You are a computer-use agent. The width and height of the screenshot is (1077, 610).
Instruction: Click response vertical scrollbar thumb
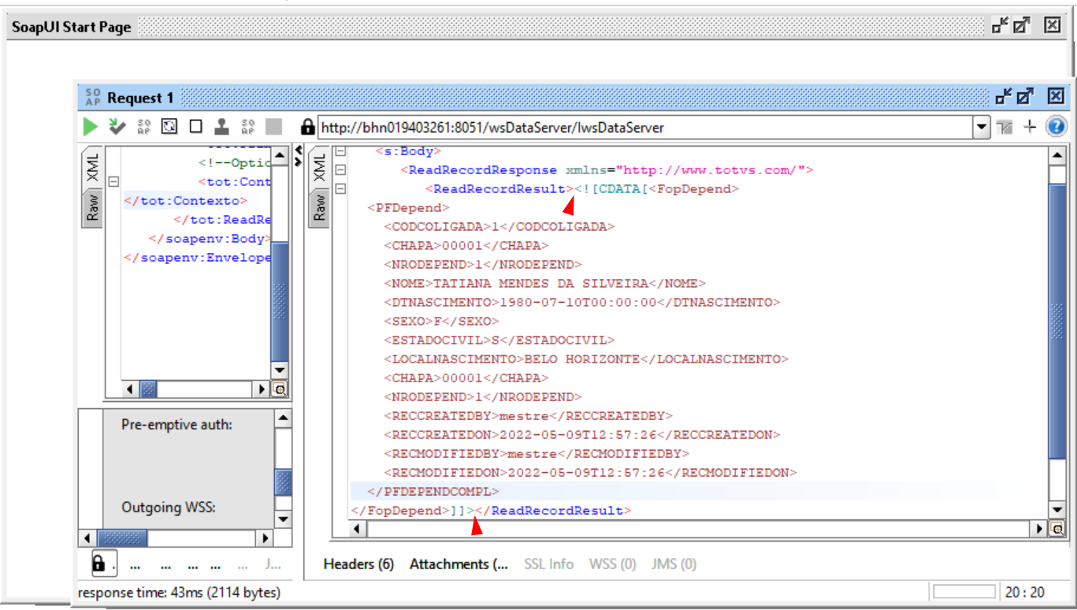1057,321
